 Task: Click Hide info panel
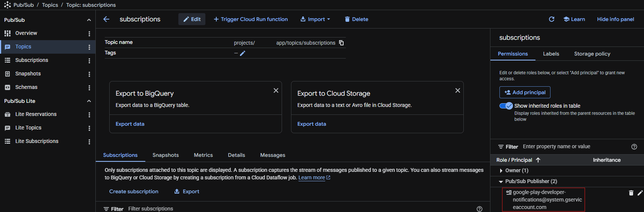[x=615, y=19]
